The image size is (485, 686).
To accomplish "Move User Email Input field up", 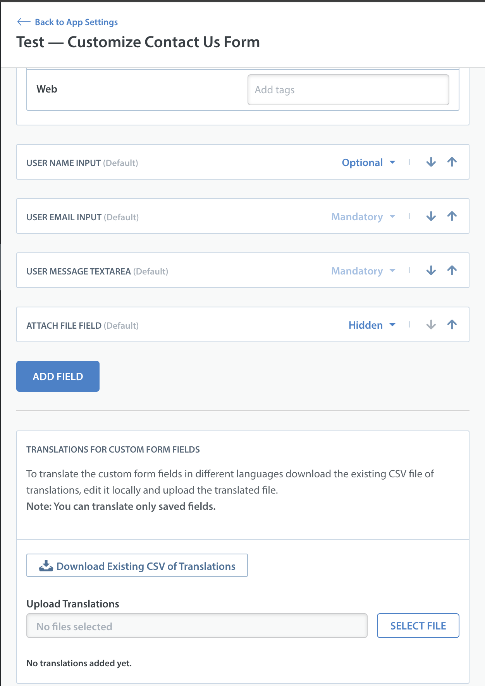I will [452, 216].
